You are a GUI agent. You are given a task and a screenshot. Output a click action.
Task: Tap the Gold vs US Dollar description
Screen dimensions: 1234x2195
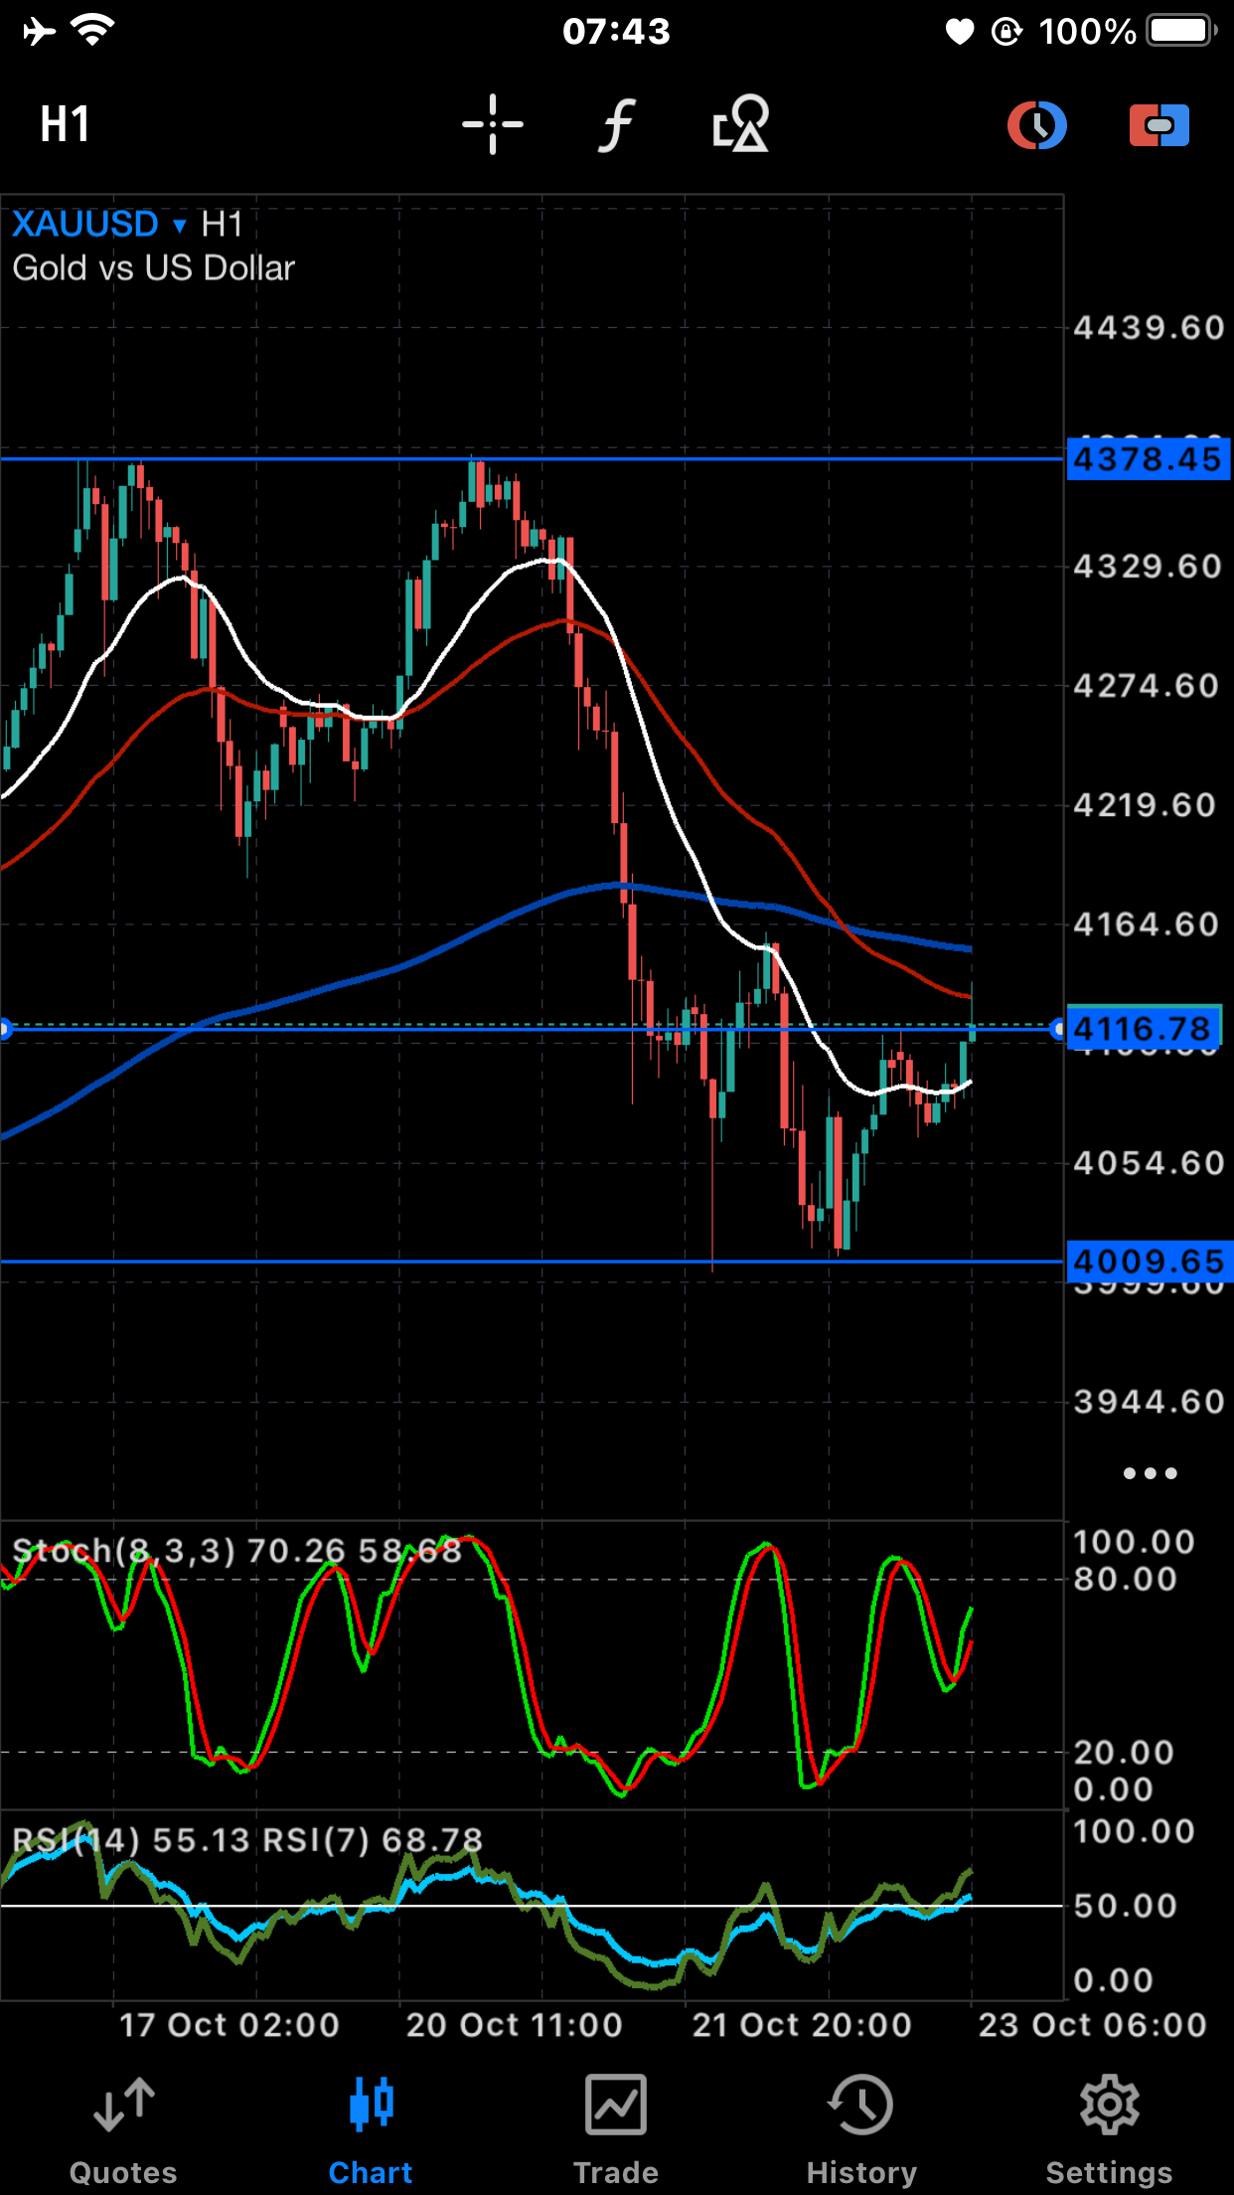pos(154,268)
